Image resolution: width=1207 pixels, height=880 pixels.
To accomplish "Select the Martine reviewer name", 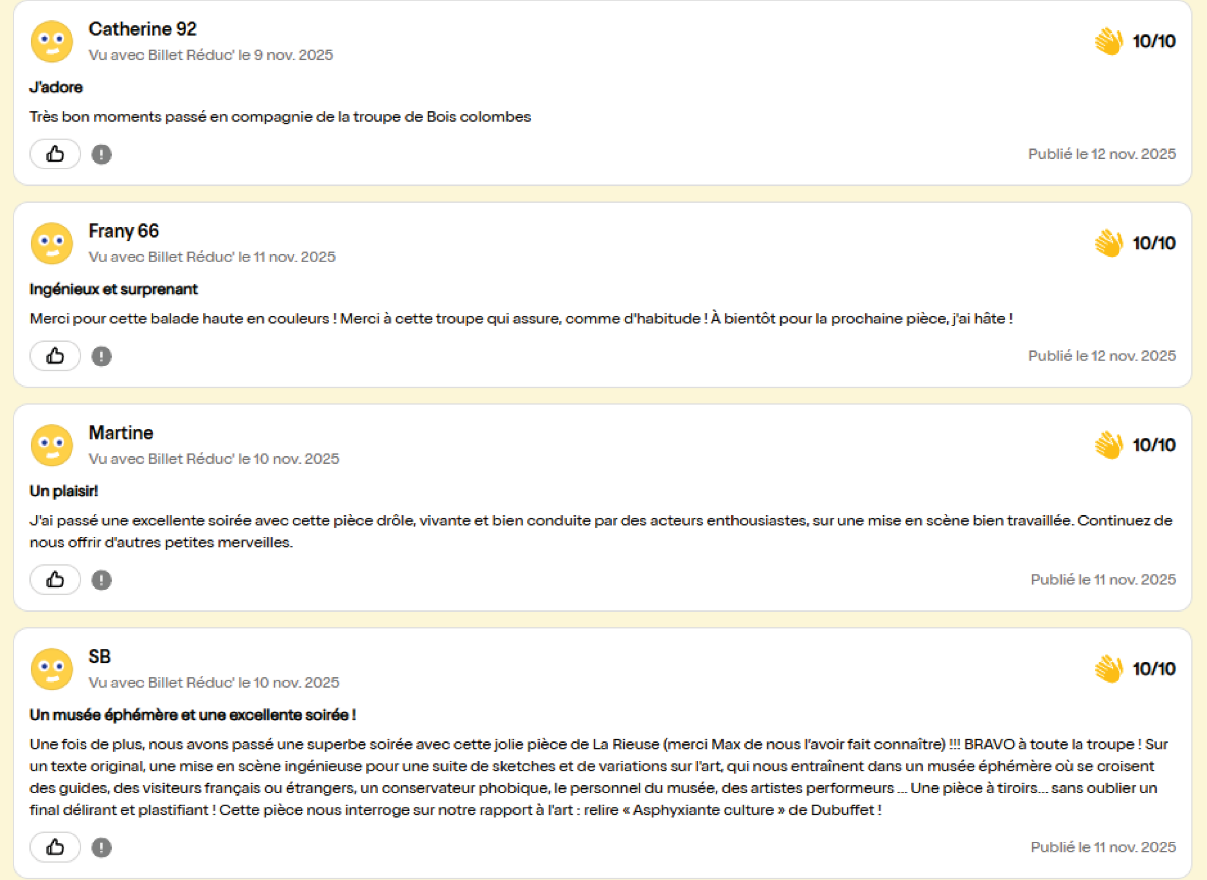I will [x=121, y=433].
